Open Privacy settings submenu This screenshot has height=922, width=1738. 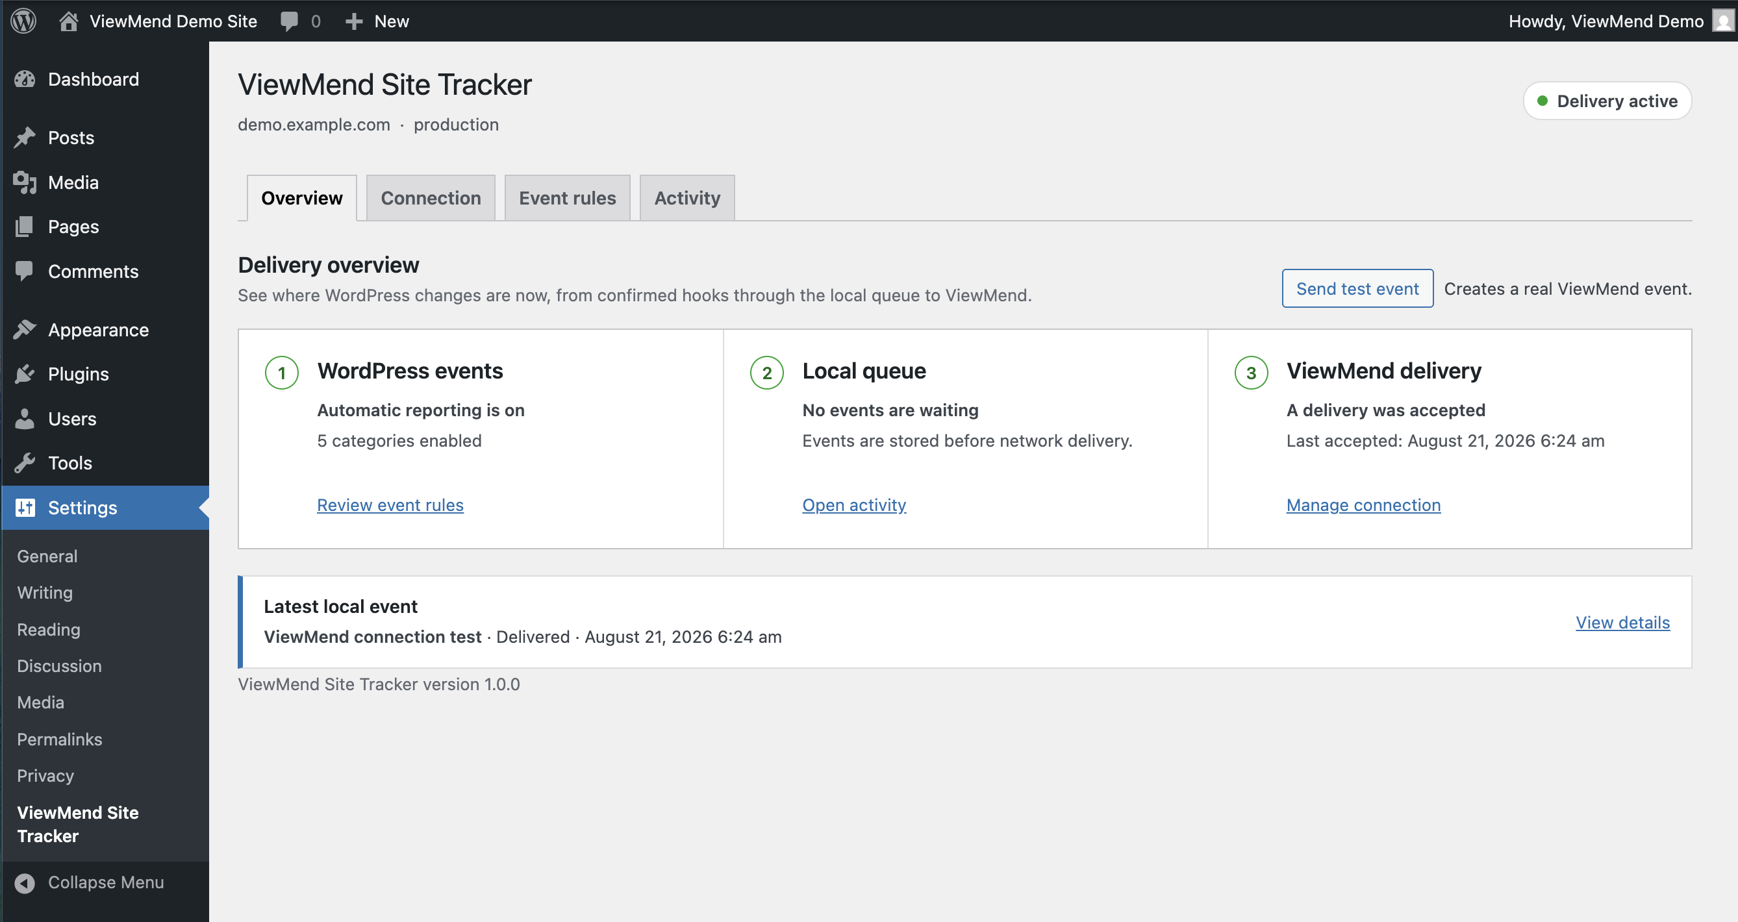coord(45,776)
